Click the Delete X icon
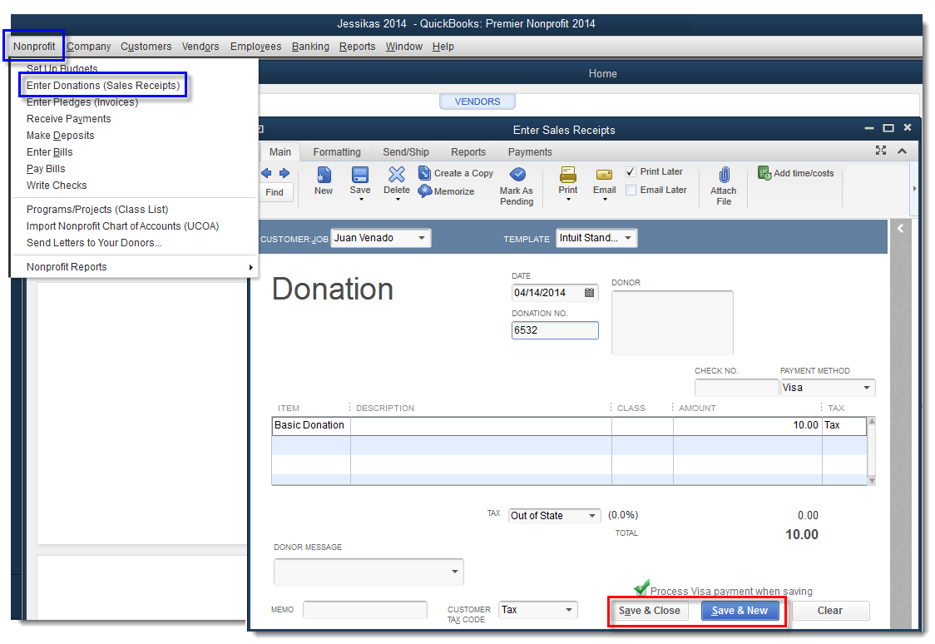 pyautogui.click(x=397, y=174)
